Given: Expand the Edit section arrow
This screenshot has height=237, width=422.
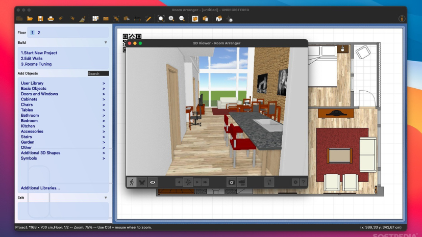Looking at the screenshot, I should click(x=106, y=198).
